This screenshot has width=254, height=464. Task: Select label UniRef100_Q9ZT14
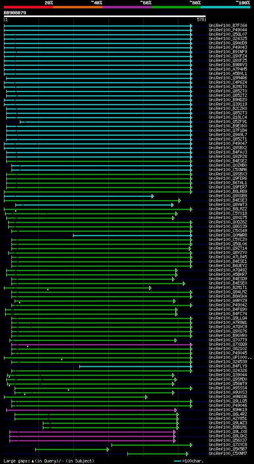228,248
